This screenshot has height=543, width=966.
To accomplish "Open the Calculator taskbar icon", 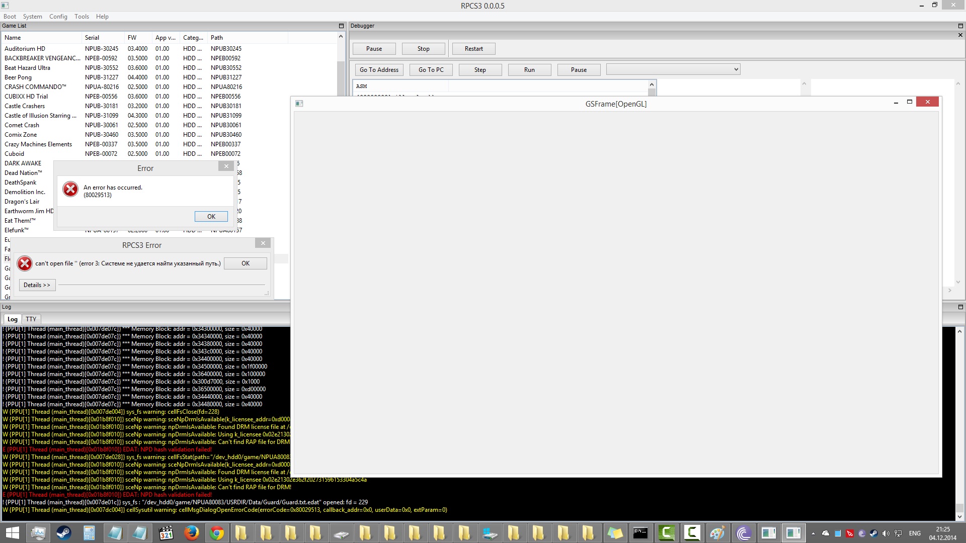I will (89, 533).
